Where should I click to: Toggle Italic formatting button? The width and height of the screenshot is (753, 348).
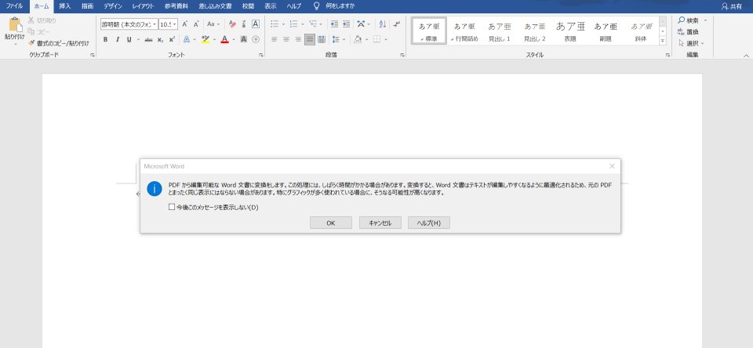(x=117, y=39)
